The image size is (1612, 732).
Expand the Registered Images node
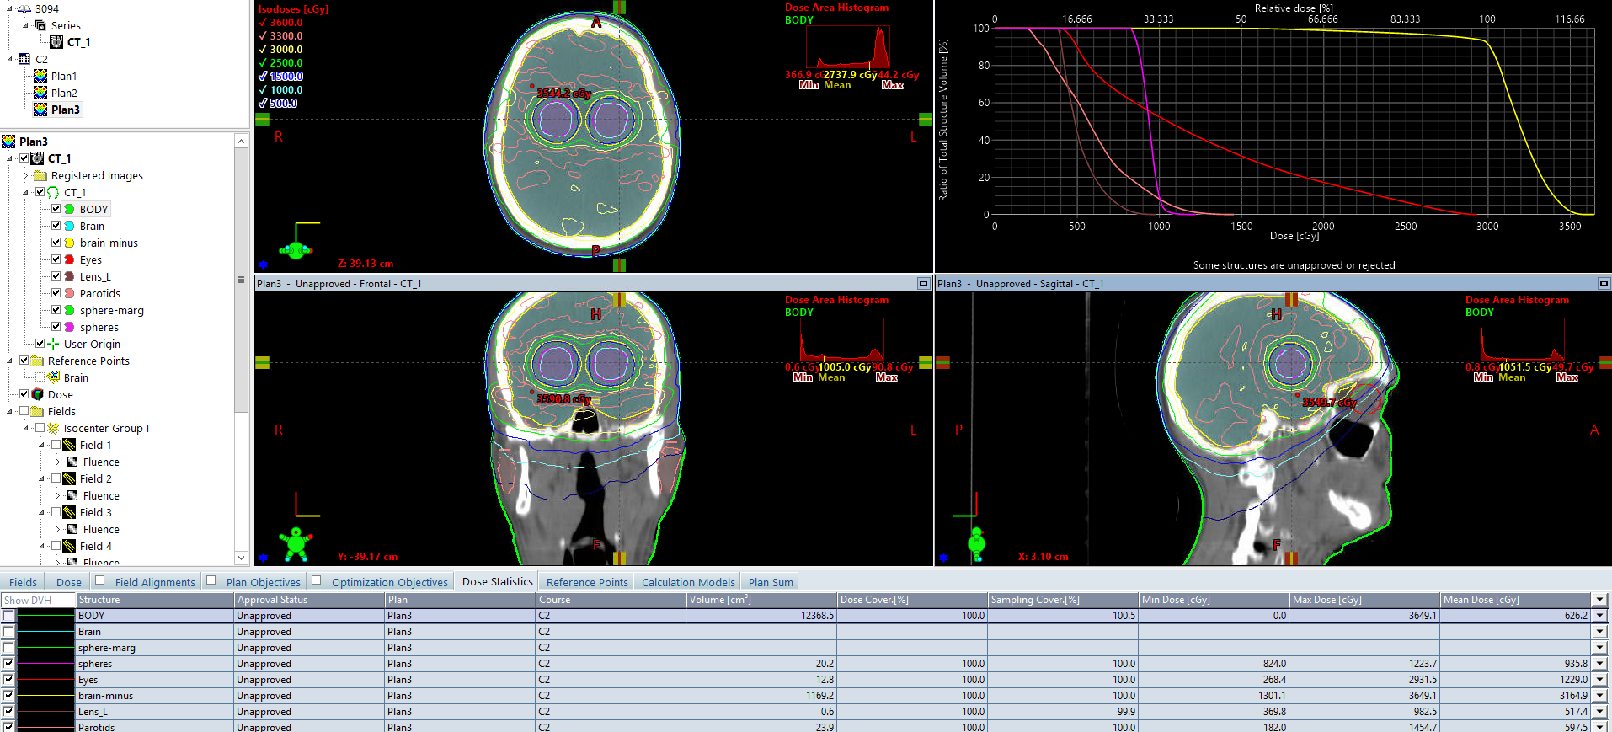pyautogui.click(x=25, y=175)
